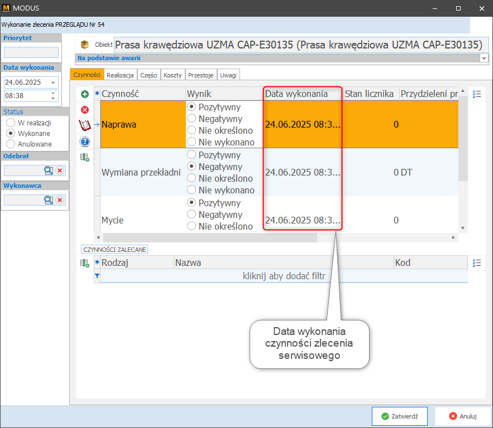Switch to the Realizacja tab
Image resolution: width=493 pixels, height=428 pixels.
click(120, 75)
